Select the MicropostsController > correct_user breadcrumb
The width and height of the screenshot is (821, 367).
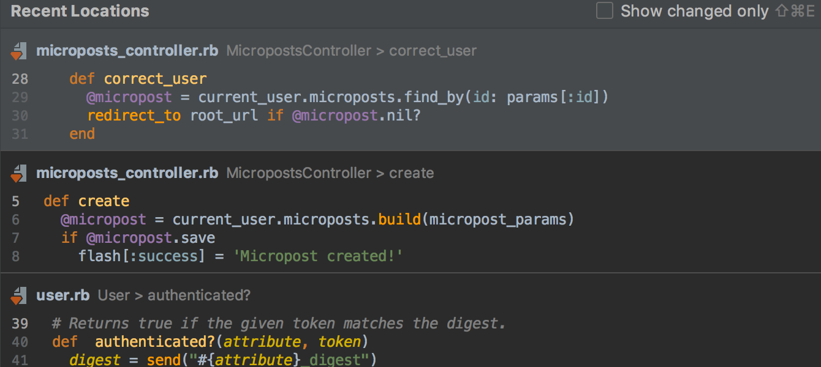pyautogui.click(x=351, y=51)
